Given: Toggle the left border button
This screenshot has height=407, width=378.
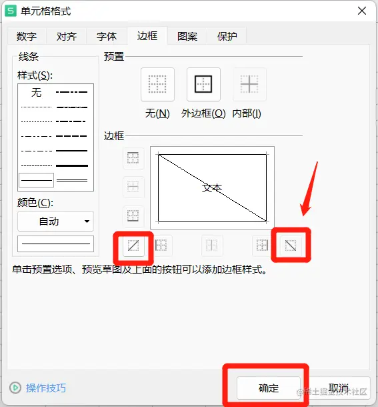Looking at the screenshot, I should (x=161, y=246).
